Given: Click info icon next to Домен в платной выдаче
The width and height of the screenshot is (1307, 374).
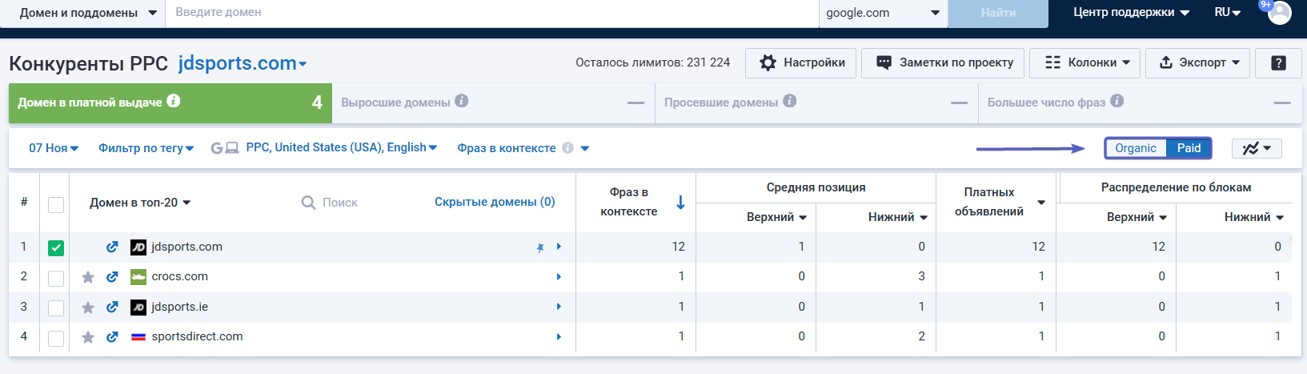Looking at the screenshot, I should coord(174,101).
